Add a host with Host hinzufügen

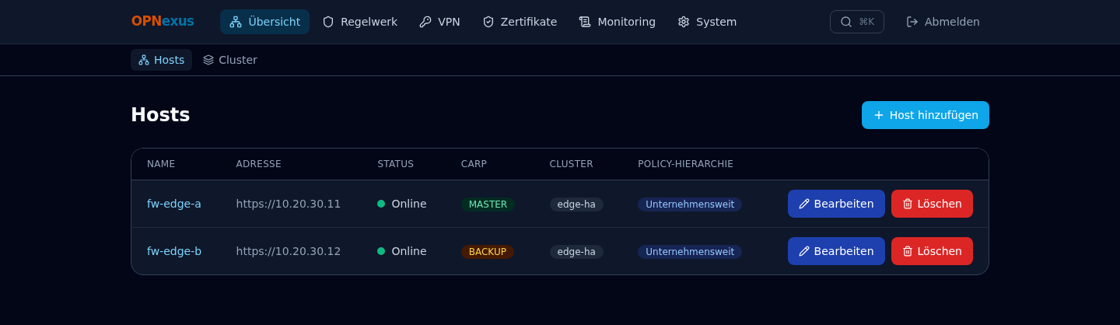pos(926,115)
